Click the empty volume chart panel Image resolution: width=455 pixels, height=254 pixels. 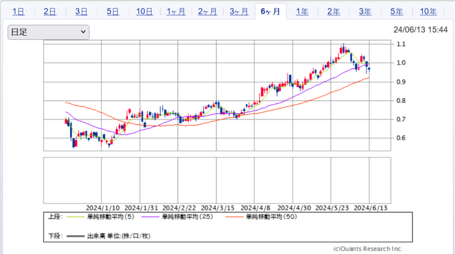[218, 180]
